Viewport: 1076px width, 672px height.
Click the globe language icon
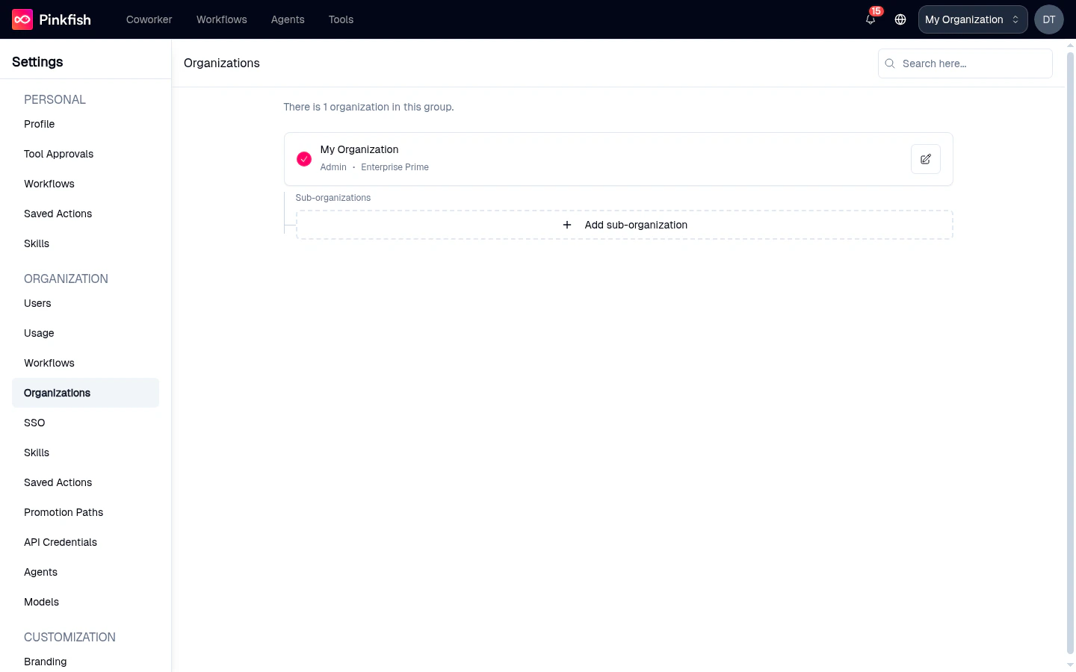pos(900,19)
